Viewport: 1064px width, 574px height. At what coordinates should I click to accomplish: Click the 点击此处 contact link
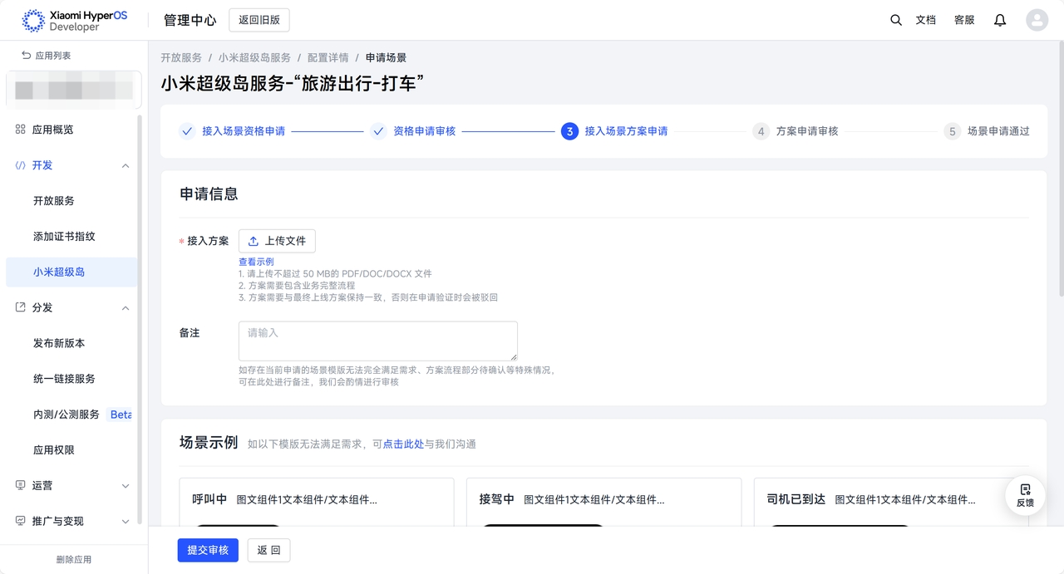[x=403, y=444]
